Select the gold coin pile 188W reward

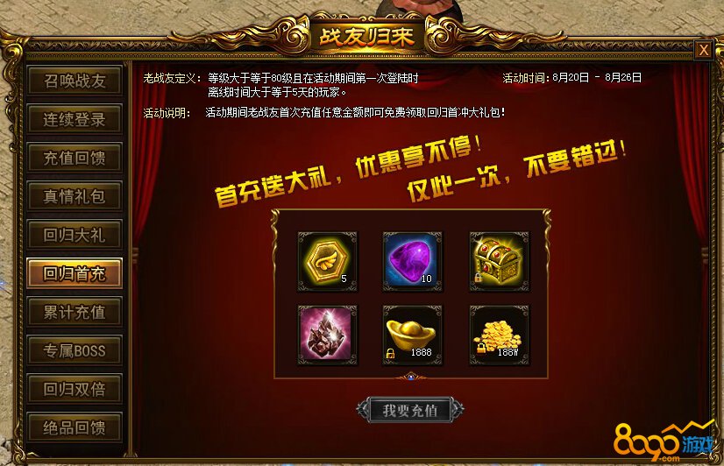click(499, 335)
